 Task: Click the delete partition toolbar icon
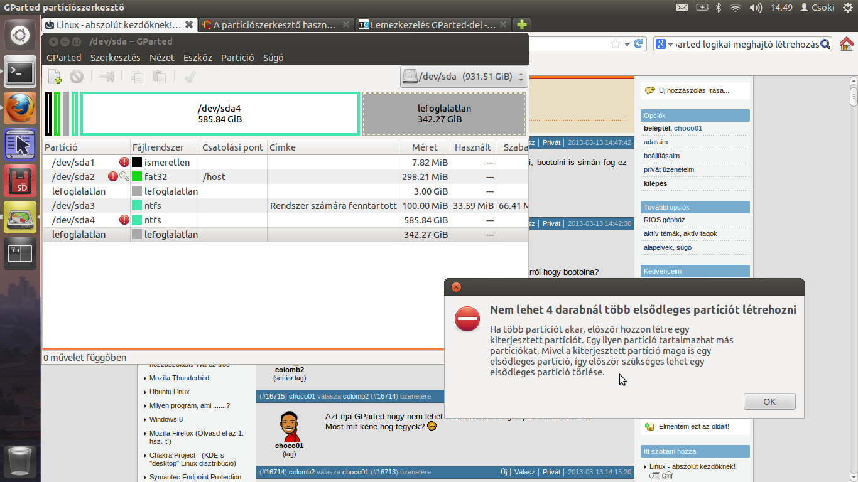pos(77,77)
